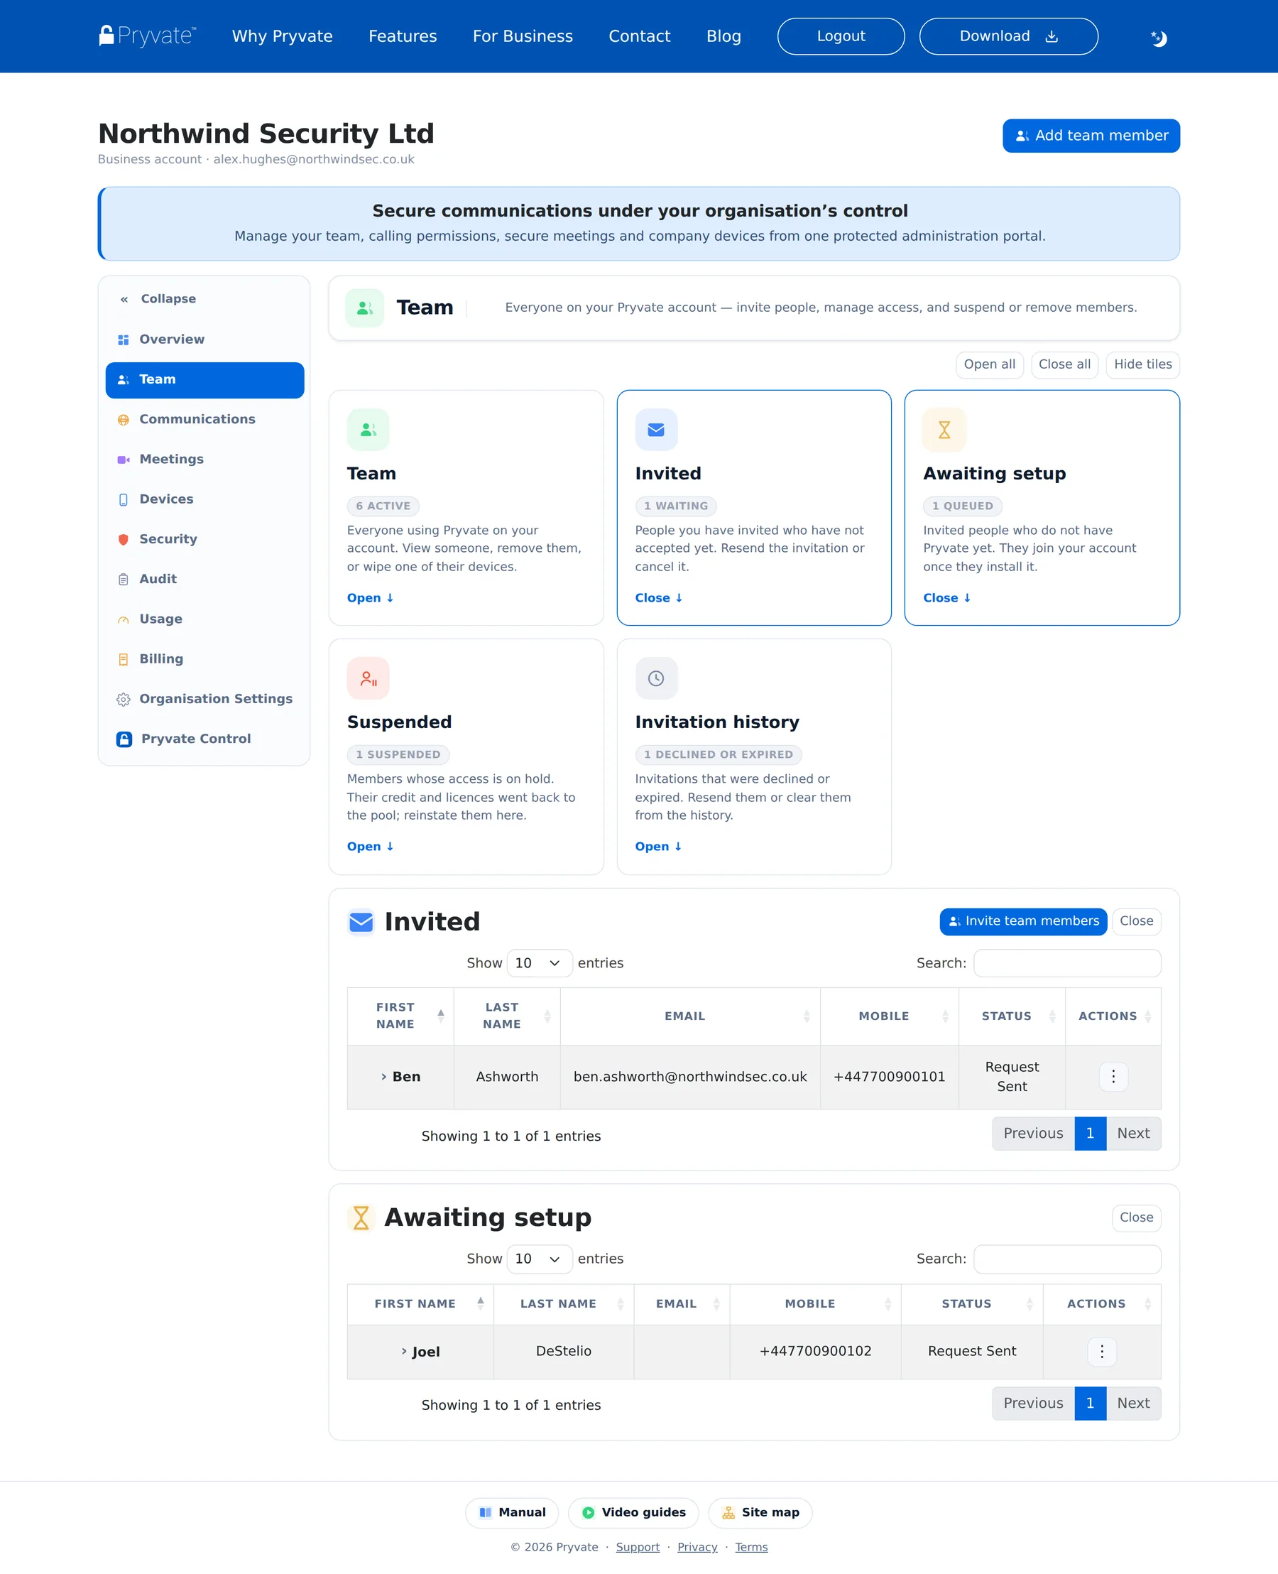Click the Billing receipt icon in sidebar
Image resolution: width=1278 pixels, height=1574 pixels.
[x=123, y=659]
